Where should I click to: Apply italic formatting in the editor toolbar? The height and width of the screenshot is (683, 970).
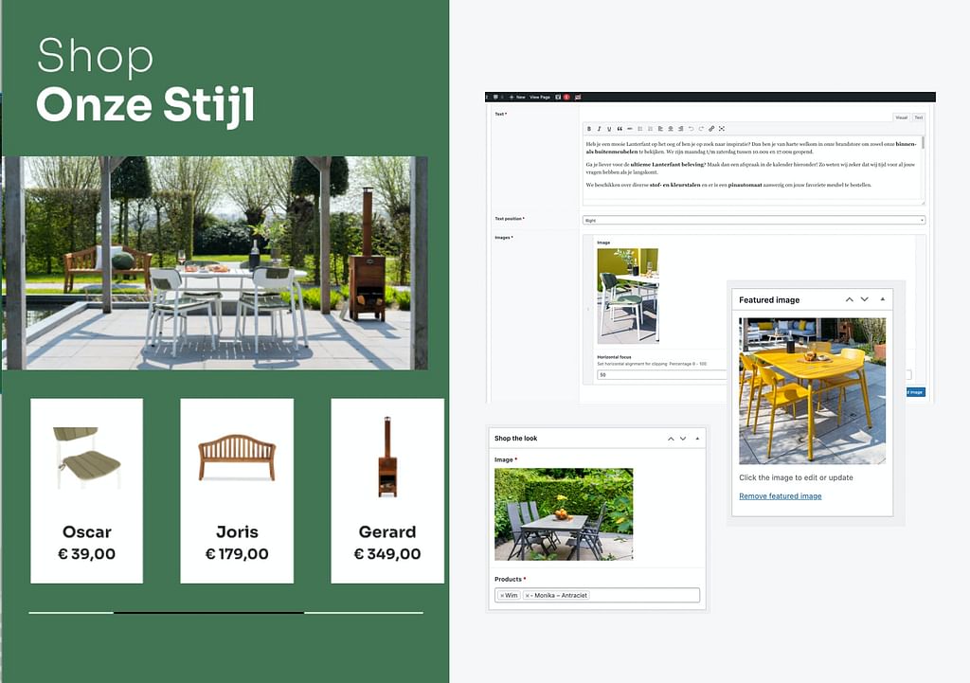tap(599, 129)
